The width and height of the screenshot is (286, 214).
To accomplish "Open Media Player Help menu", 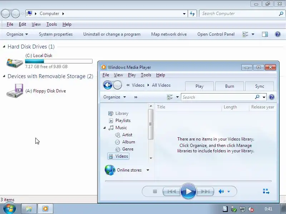I will click(x=161, y=75).
